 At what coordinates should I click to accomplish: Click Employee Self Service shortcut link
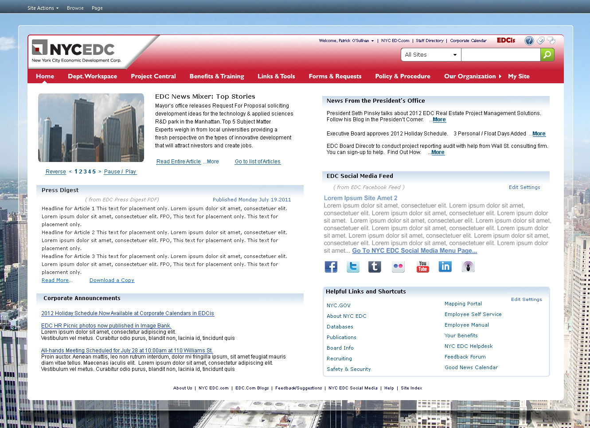click(473, 314)
